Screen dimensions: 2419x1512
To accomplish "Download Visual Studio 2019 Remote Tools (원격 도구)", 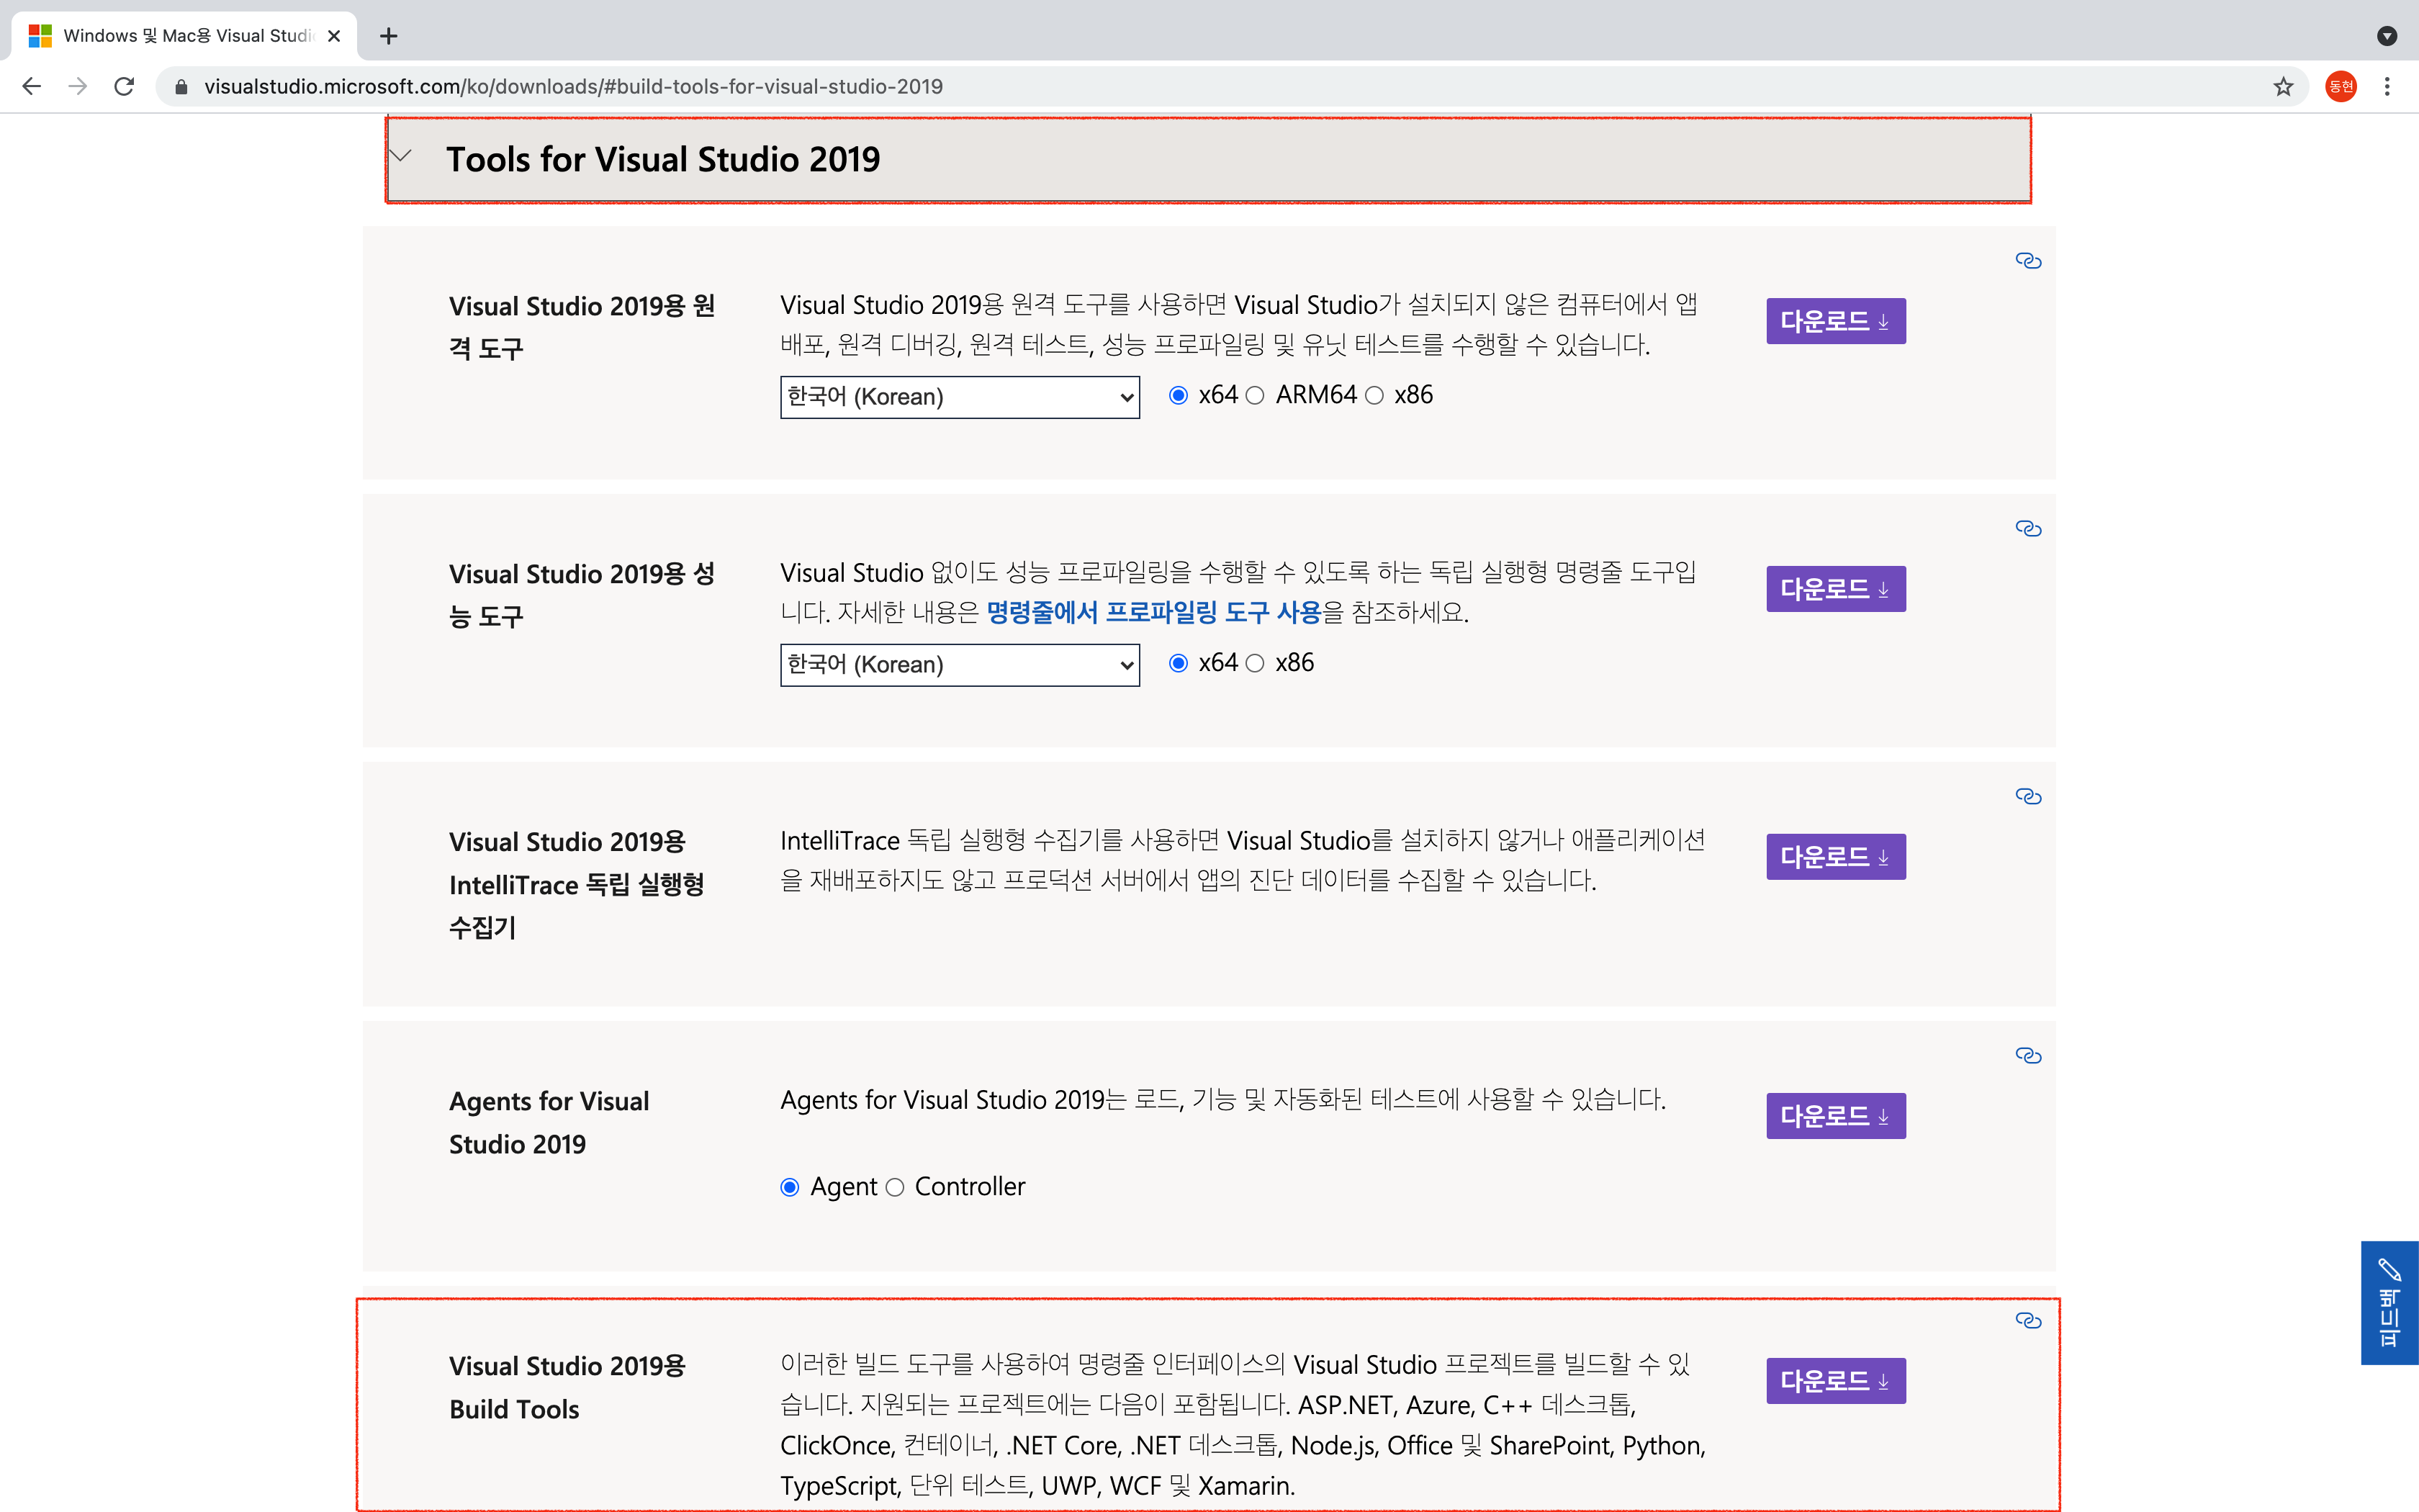I will point(1835,321).
